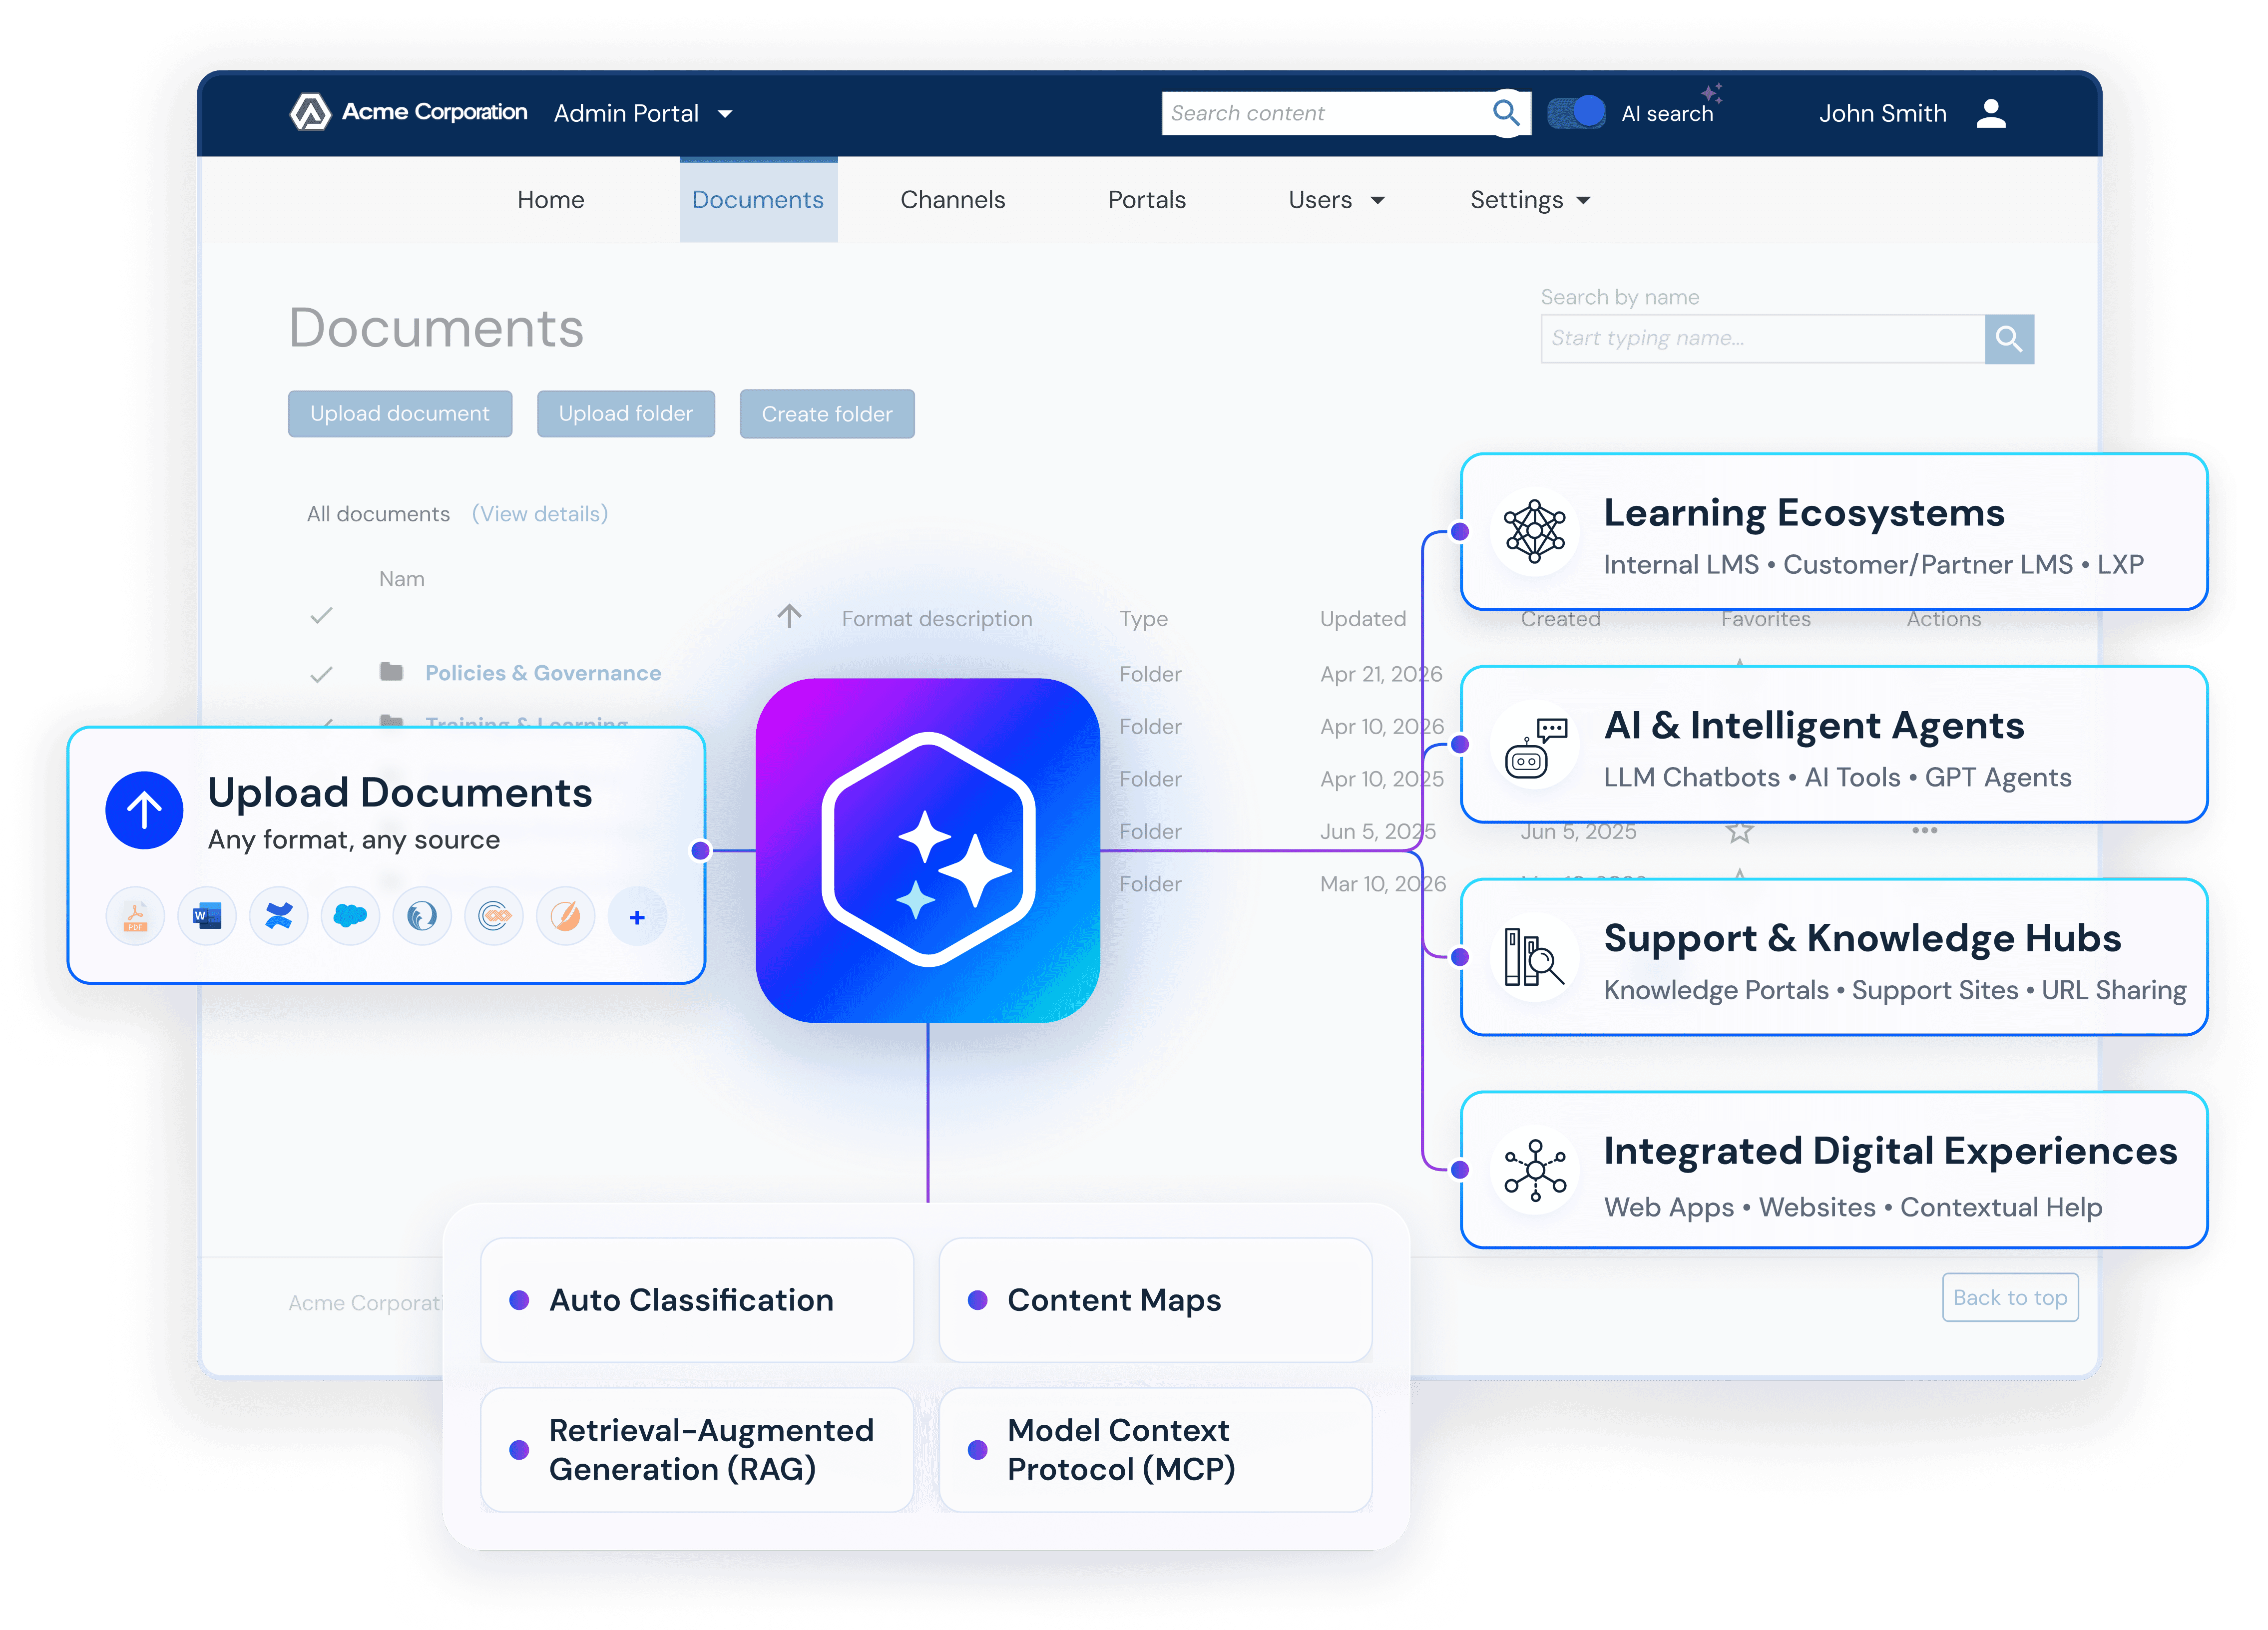The image size is (2268, 1630).
Task: Click the magnifier in Search content box
Action: [1506, 113]
